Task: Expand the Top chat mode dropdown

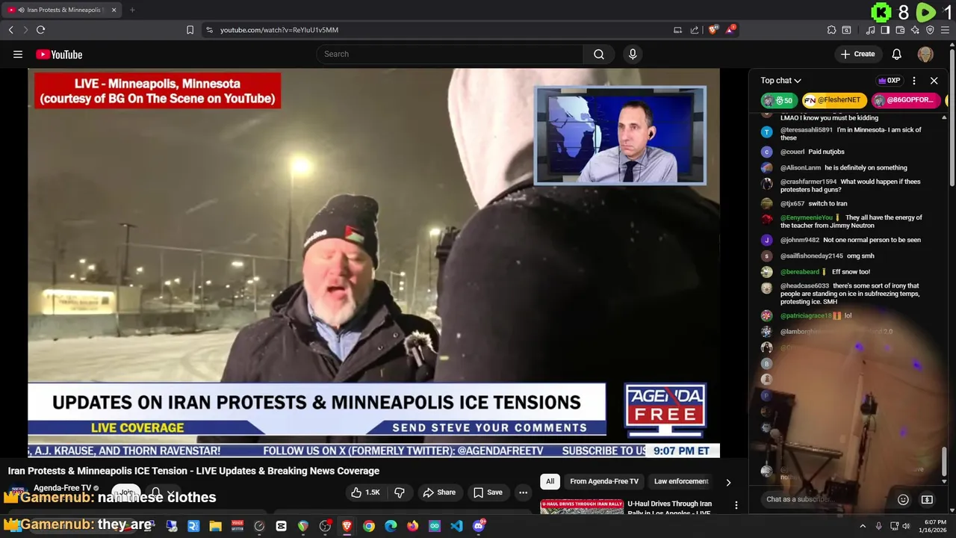Action: point(780,81)
